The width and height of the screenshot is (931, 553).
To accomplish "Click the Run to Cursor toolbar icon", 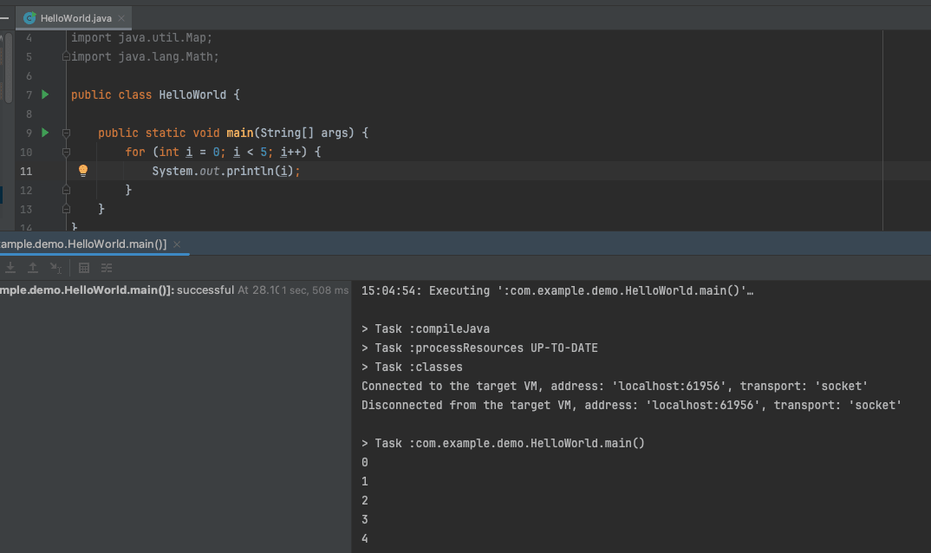I will (55, 268).
